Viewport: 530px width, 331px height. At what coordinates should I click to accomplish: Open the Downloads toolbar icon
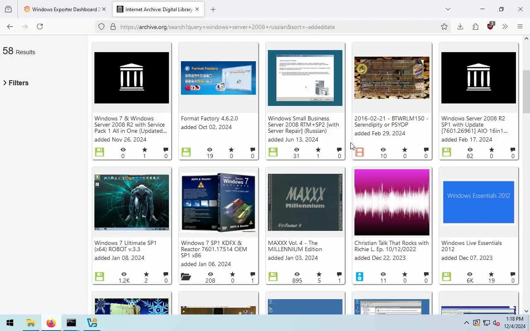(460, 26)
